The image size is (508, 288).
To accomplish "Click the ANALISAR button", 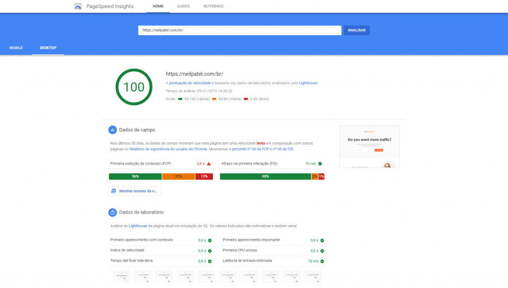I will click(356, 30).
